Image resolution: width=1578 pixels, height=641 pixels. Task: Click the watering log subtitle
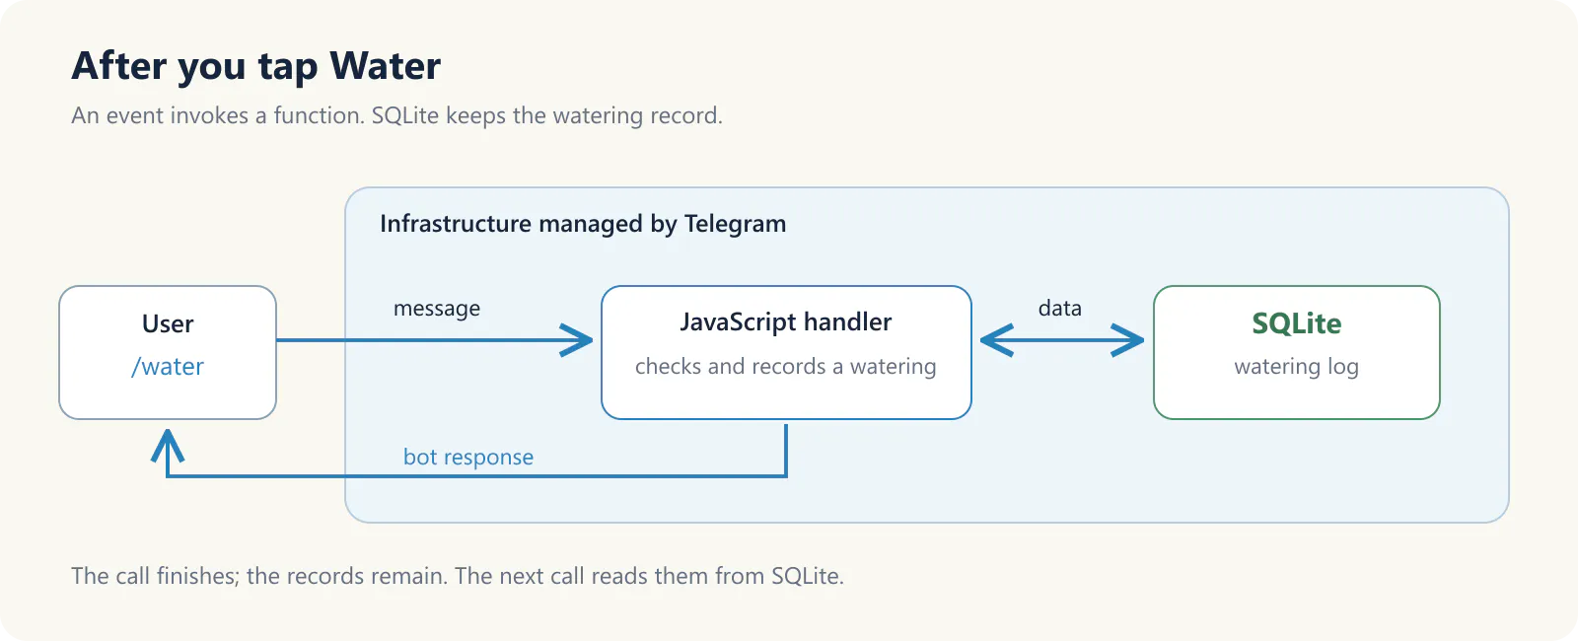pyautogui.click(x=1297, y=367)
